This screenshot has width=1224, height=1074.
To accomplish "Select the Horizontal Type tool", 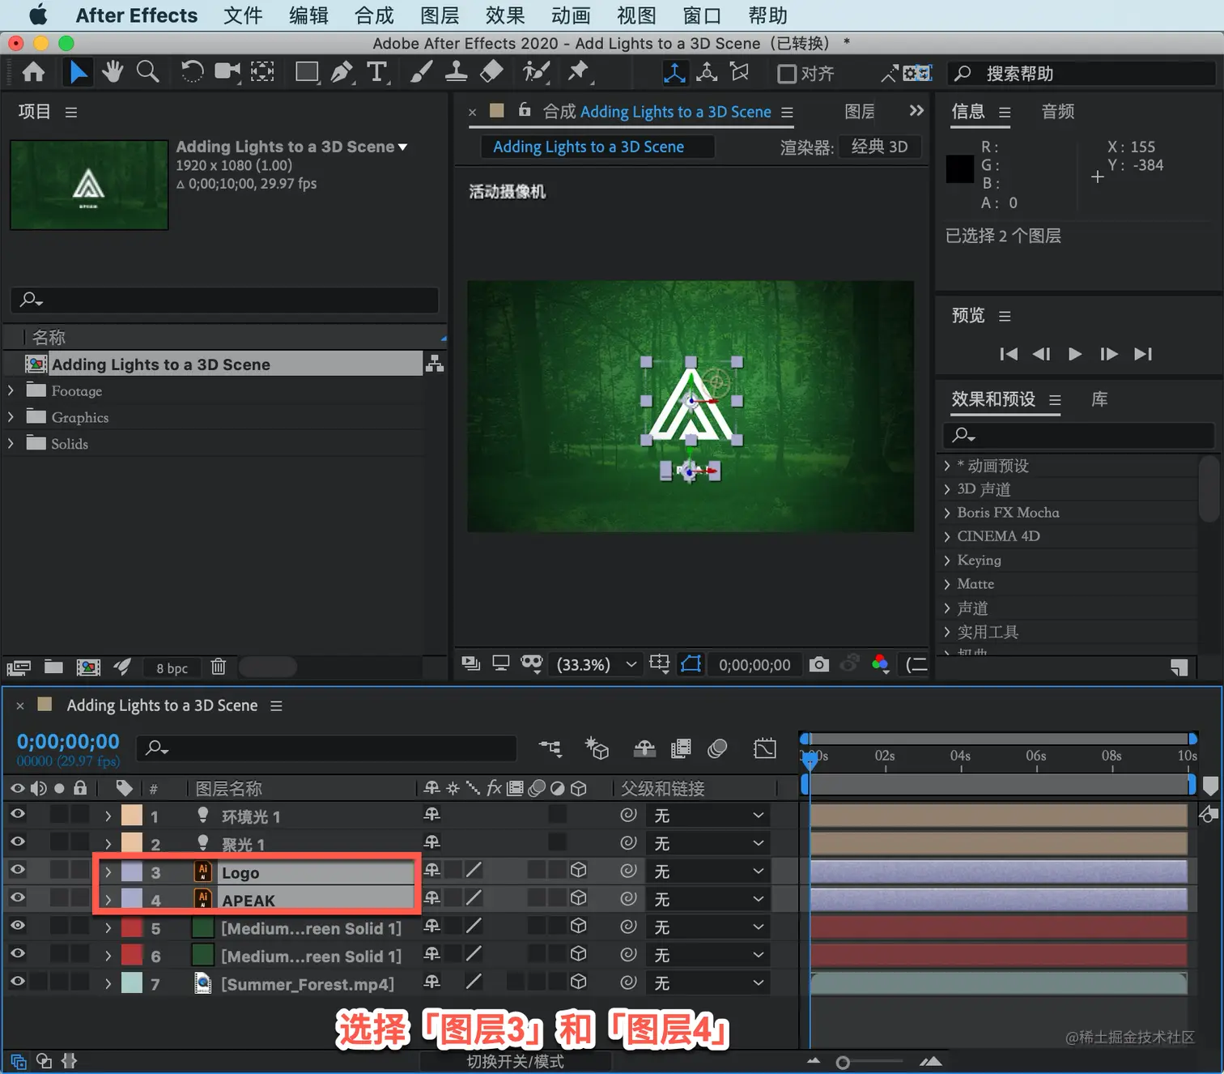I will coord(377,73).
